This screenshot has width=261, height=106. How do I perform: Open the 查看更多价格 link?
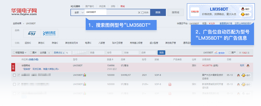(x=226, y=24)
